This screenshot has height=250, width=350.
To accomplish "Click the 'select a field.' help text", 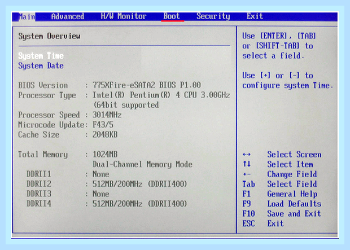I will pos(273,55).
